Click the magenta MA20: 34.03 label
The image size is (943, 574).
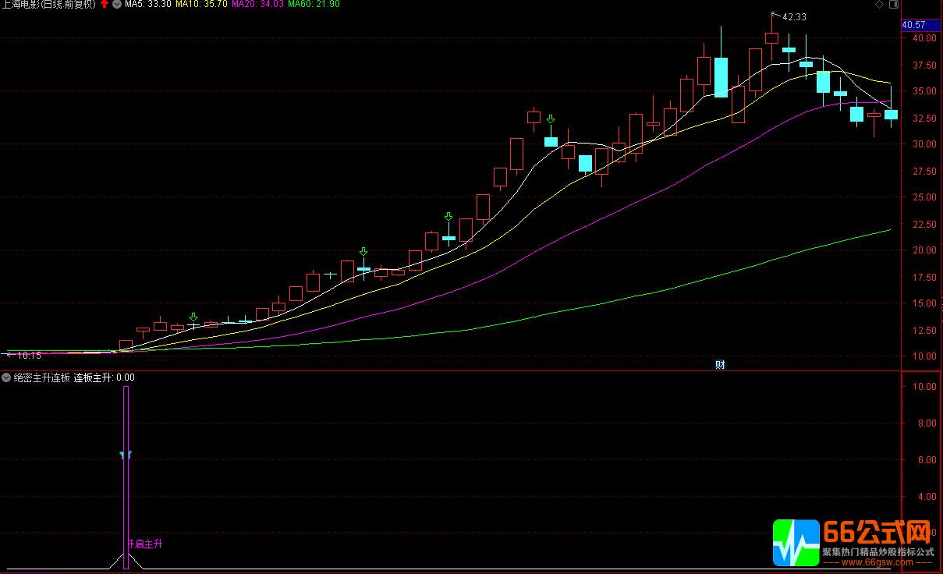tap(258, 5)
